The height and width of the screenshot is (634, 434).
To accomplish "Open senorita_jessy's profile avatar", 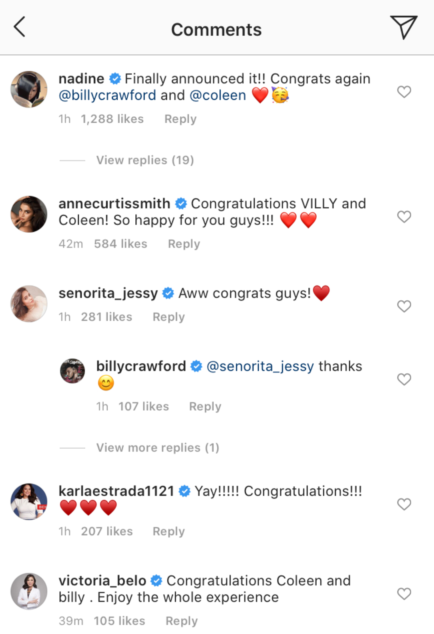I will pos(29,304).
